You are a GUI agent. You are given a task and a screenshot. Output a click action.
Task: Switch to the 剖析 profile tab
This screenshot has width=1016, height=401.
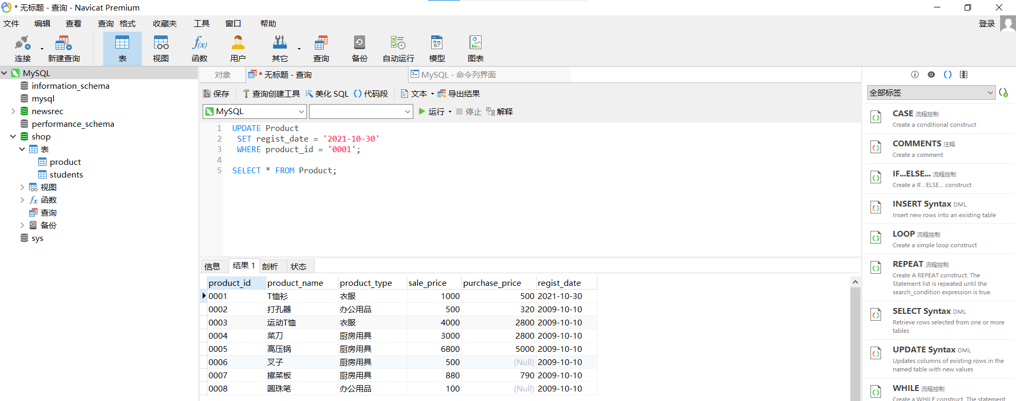(x=270, y=266)
